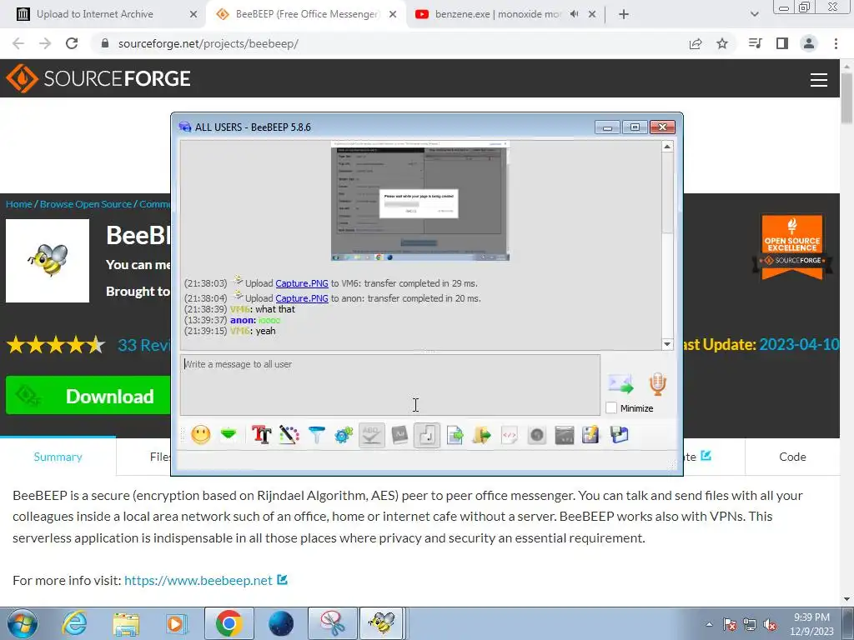
Task: Click the send folder icon with green arrow
Action: pyautogui.click(x=481, y=435)
